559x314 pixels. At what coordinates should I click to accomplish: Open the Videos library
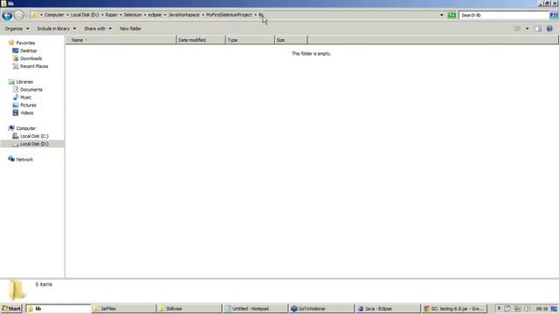(x=26, y=113)
